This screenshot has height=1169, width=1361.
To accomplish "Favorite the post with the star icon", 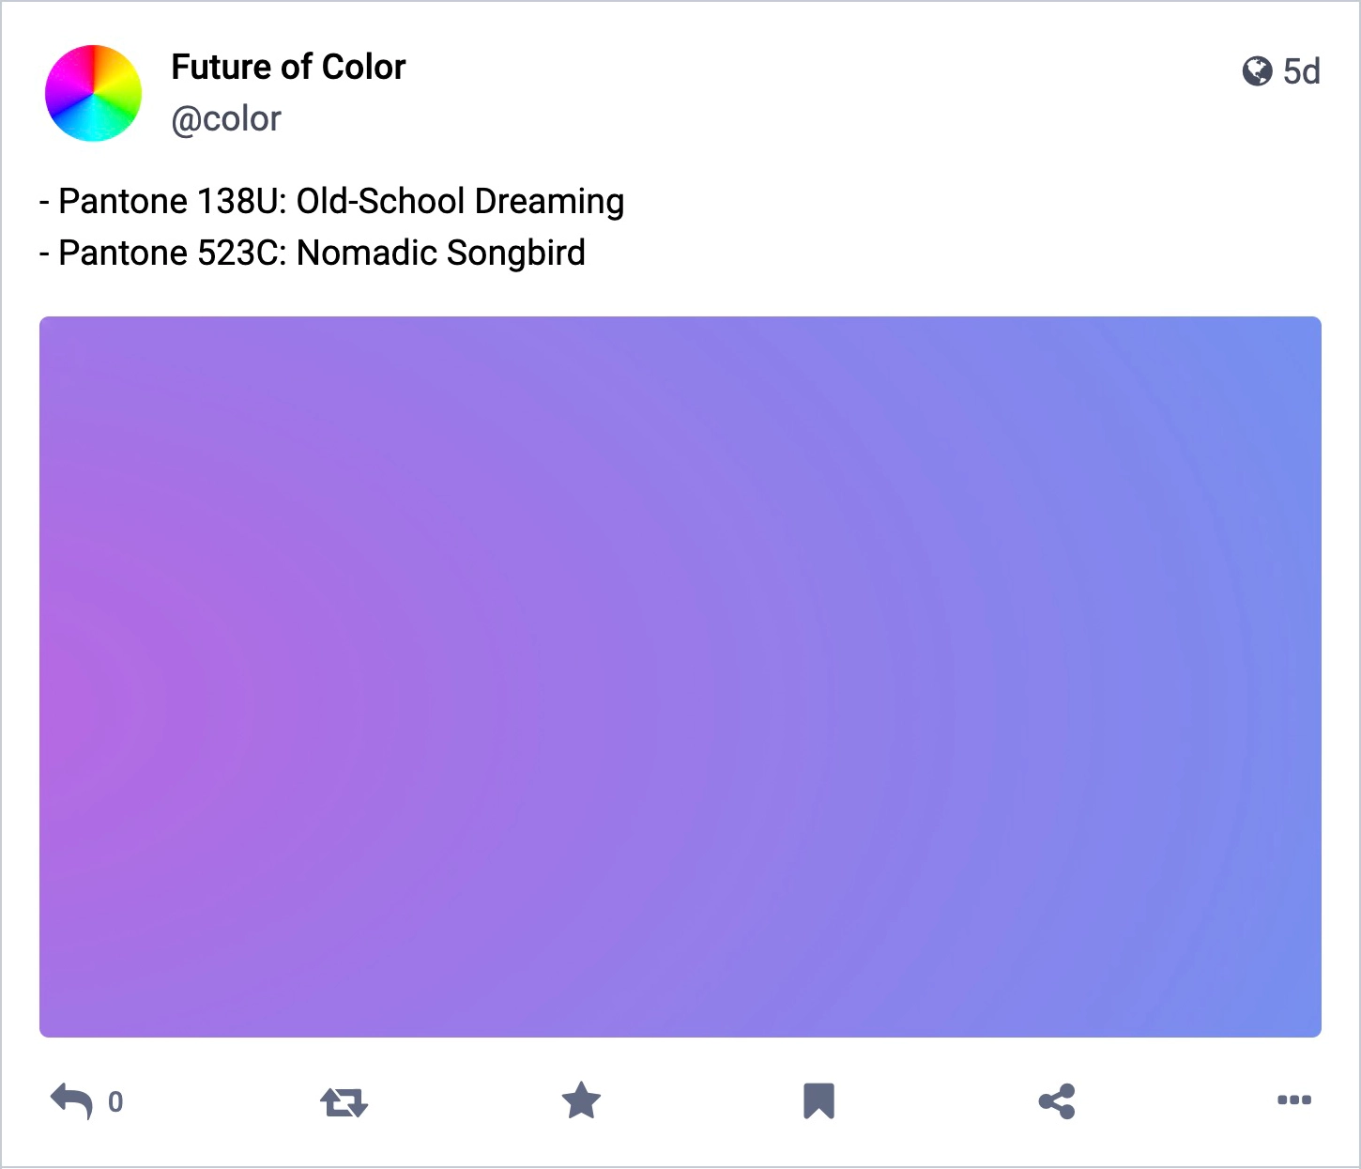I will click(x=581, y=1100).
